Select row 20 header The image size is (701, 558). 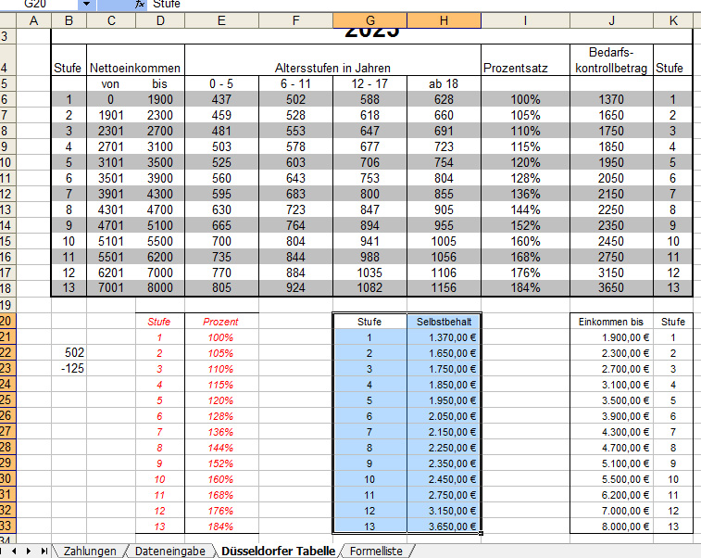point(7,321)
